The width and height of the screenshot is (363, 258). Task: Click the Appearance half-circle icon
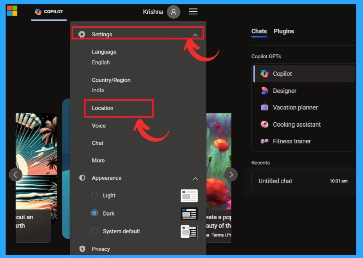[x=82, y=178]
